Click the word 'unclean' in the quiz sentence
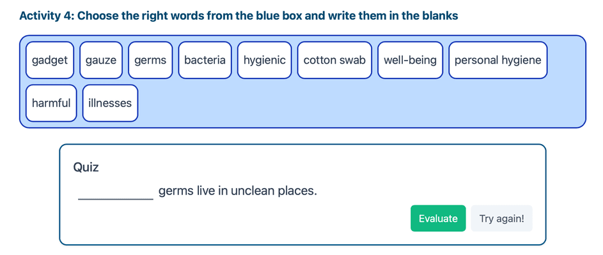603x255 pixels. click(x=253, y=191)
